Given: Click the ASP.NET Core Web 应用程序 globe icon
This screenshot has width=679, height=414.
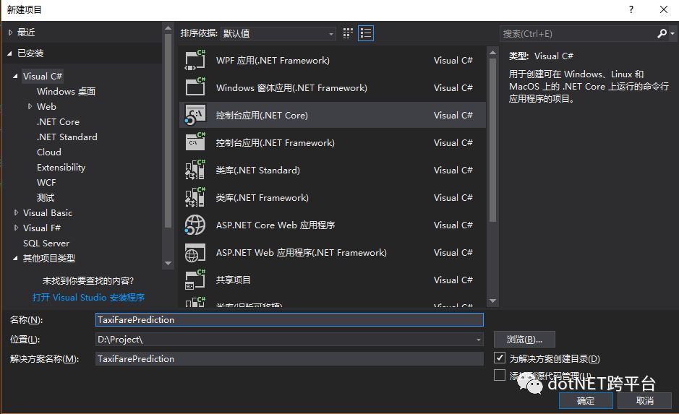Looking at the screenshot, I should click(195, 225).
